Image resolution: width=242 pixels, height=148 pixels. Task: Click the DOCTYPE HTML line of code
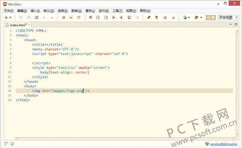(x=31, y=31)
